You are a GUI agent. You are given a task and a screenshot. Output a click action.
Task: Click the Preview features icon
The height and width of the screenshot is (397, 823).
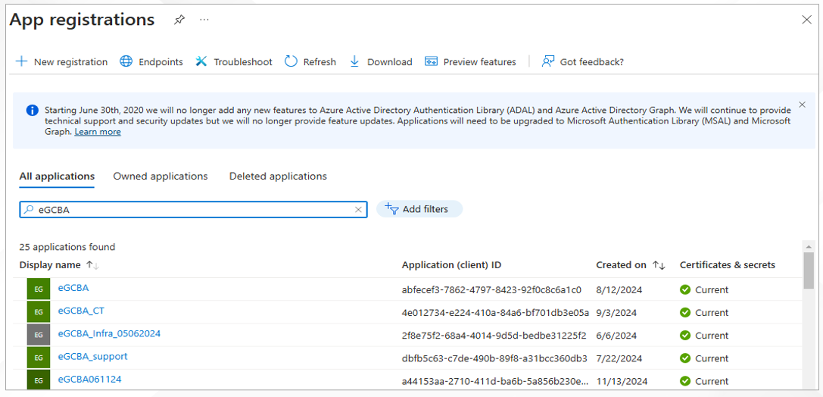click(431, 61)
